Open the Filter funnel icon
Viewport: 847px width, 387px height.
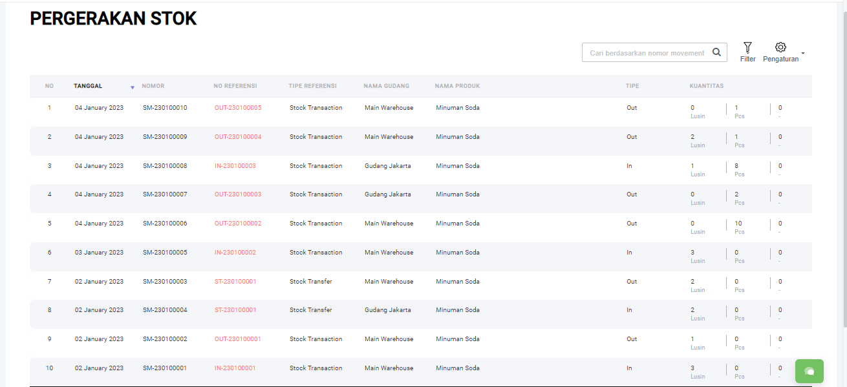coord(747,47)
